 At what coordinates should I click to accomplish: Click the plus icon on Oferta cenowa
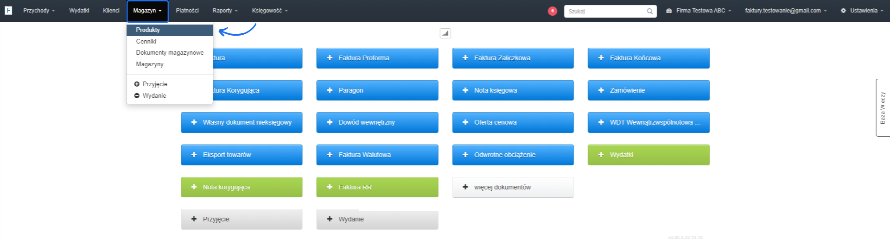click(465, 122)
